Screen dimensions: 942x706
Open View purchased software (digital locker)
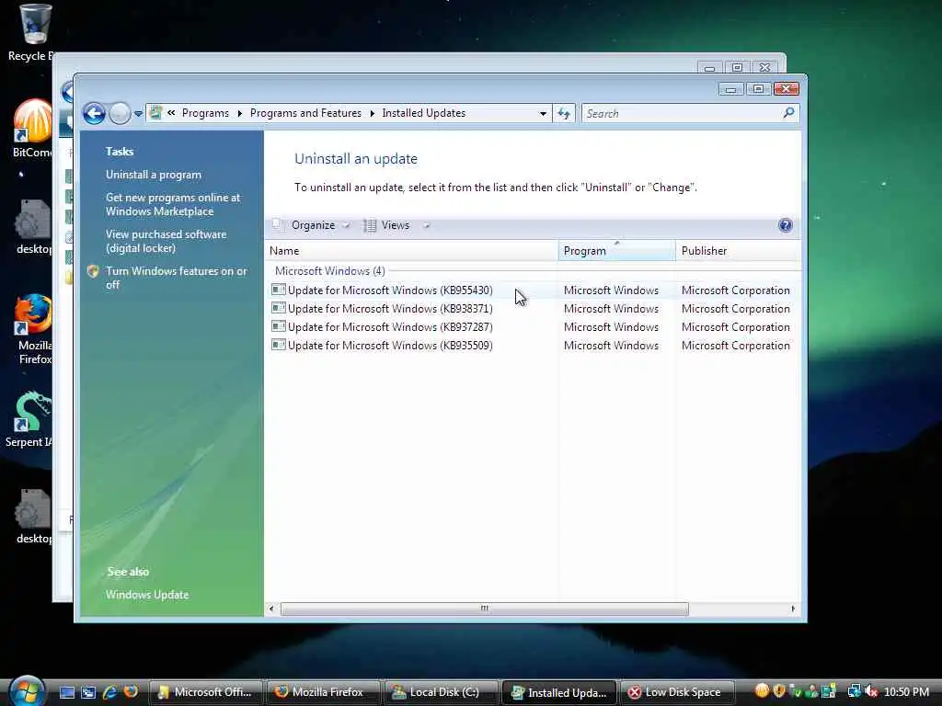[167, 242]
